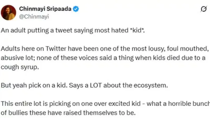Click the line starting "abusive lot; none"
The height and width of the screenshot is (118, 210).
103,58
